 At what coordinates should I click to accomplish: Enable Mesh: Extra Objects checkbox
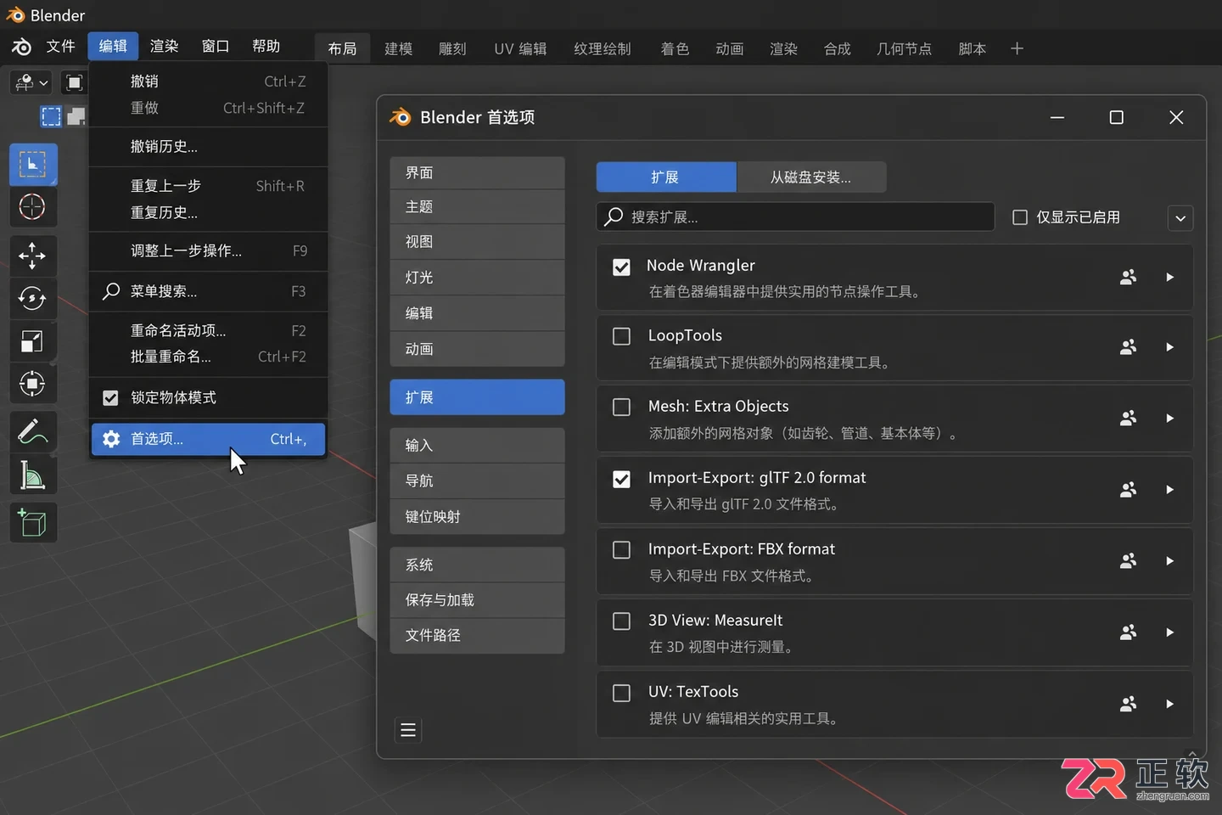point(621,407)
